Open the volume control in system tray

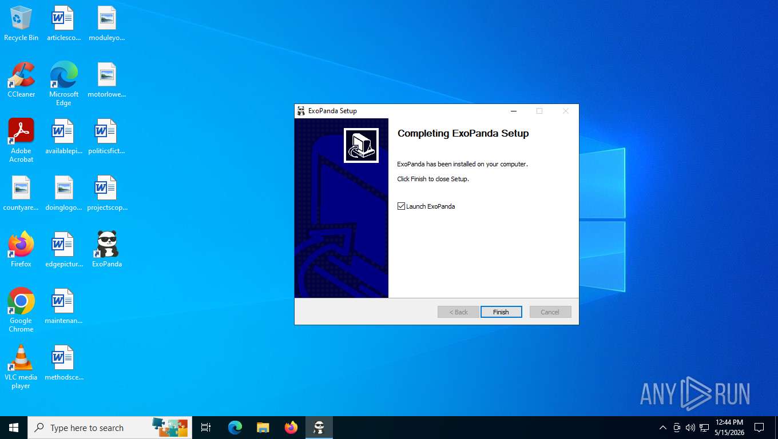pos(690,428)
